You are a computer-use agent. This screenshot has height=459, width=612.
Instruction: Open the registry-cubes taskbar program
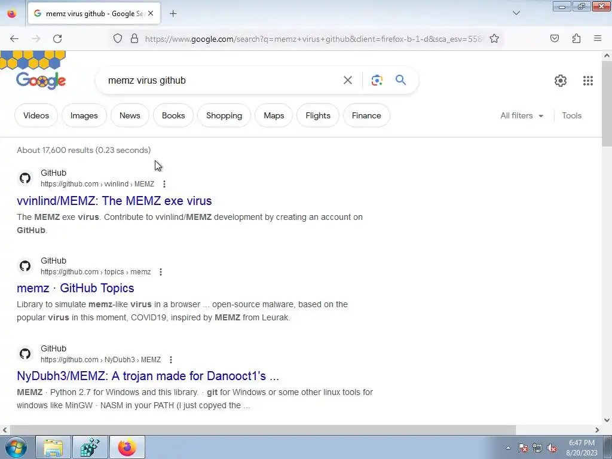(x=90, y=447)
